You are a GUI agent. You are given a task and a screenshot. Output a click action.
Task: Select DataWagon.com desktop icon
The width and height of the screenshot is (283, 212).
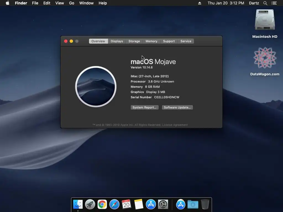pos(265,58)
